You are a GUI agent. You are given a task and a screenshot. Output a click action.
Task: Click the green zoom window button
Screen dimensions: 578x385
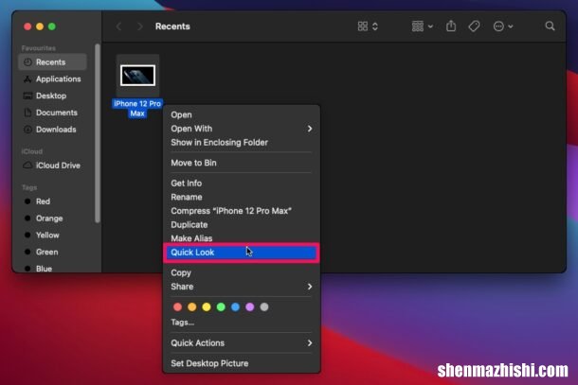[52, 26]
